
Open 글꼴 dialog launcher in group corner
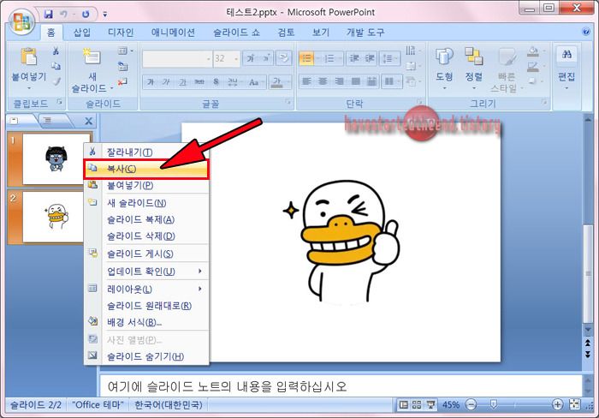pos(288,102)
